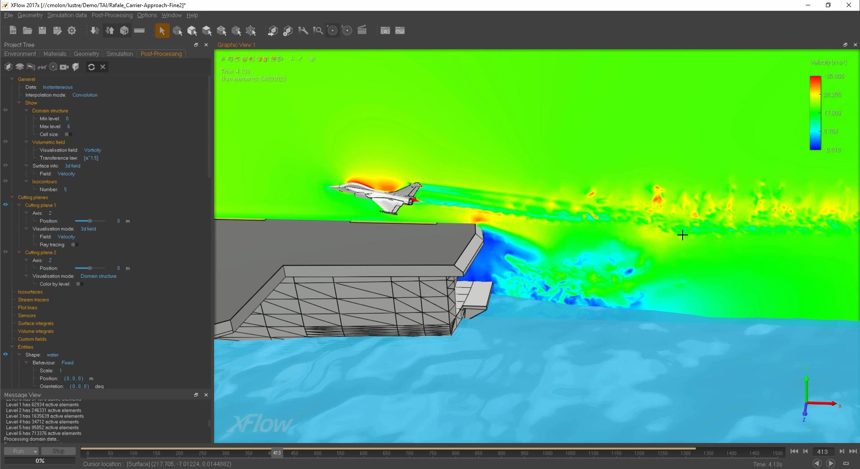Viewport: 860px width, 469px height.
Task: Switch to the Environment tab
Action: pyautogui.click(x=20, y=54)
